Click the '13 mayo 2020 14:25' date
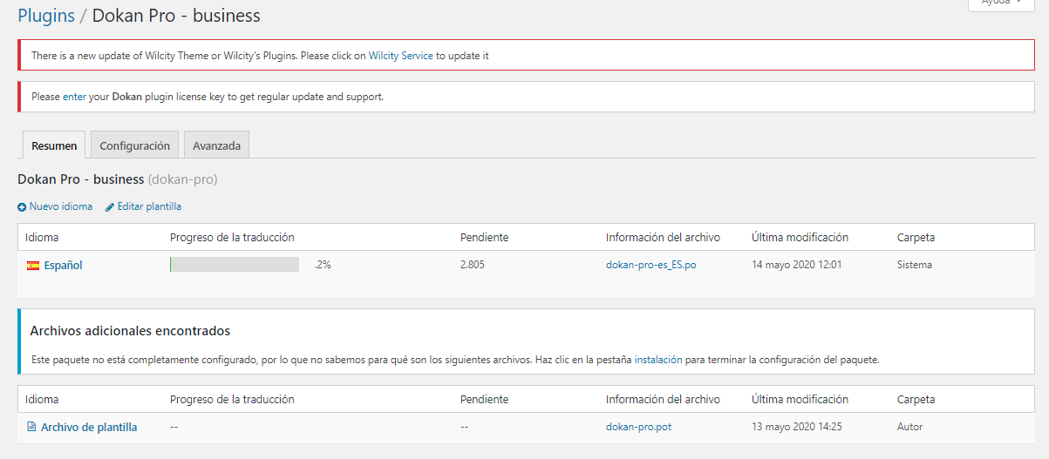1049x459 pixels. pos(796,427)
